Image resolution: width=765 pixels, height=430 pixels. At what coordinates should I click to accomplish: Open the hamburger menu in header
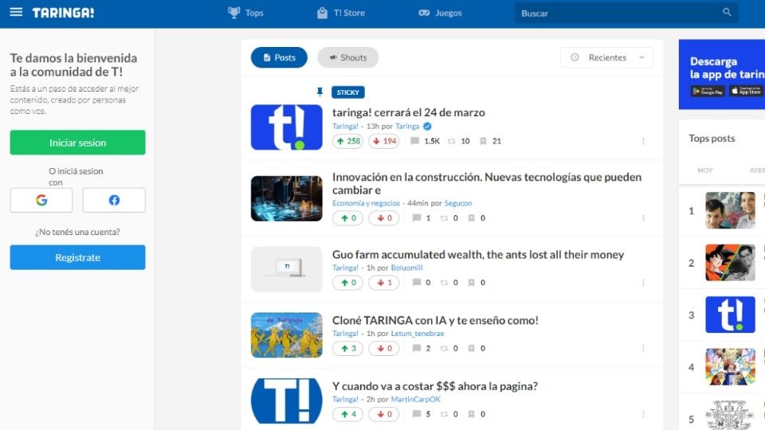coord(16,12)
